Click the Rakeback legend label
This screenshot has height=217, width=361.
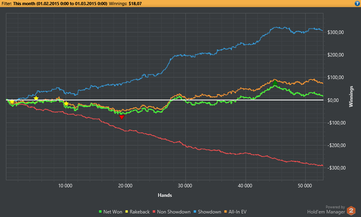(x=140, y=212)
